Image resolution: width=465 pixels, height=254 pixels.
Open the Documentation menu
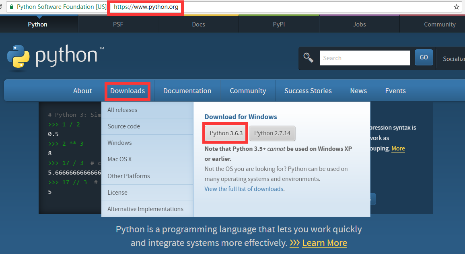(x=187, y=91)
